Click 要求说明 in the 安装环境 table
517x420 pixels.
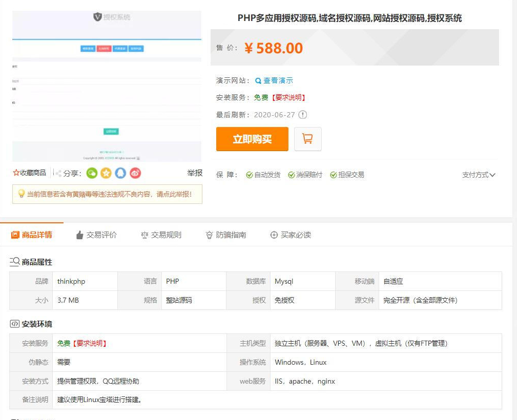[89, 344]
